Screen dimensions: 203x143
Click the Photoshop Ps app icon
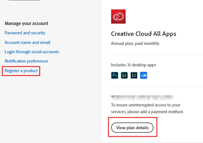click(x=115, y=75)
